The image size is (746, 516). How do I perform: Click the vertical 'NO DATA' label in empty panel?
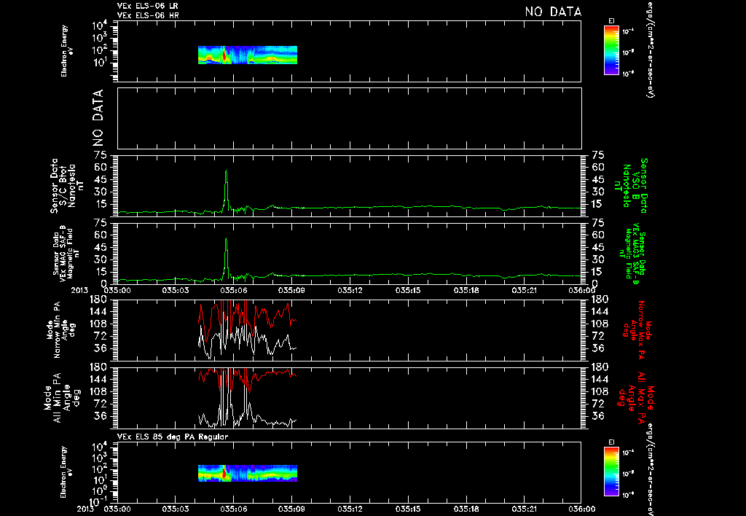click(x=98, y=117)
